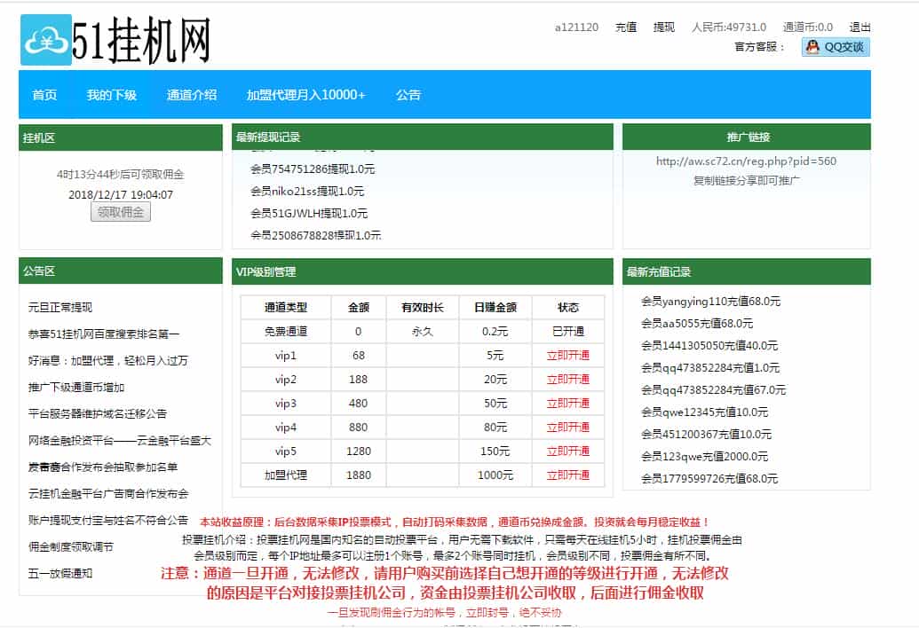Click the 提现 withdrawal link
This screenshot has height=628, width=919.
tap(664, 27)
